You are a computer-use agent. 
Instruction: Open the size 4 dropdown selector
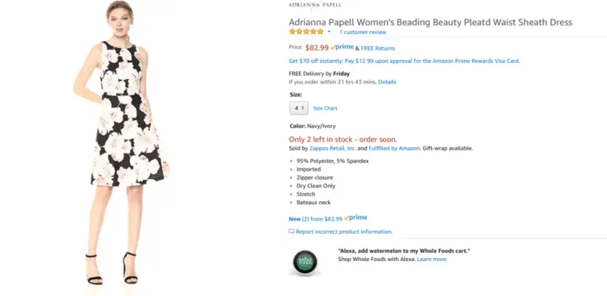[299, 108]
